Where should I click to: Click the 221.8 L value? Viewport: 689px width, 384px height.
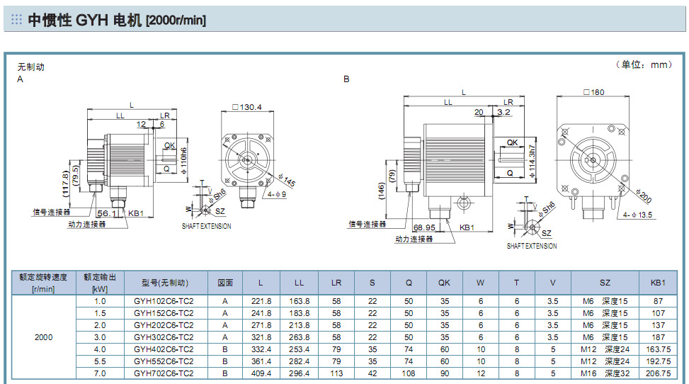click(261, 301)
